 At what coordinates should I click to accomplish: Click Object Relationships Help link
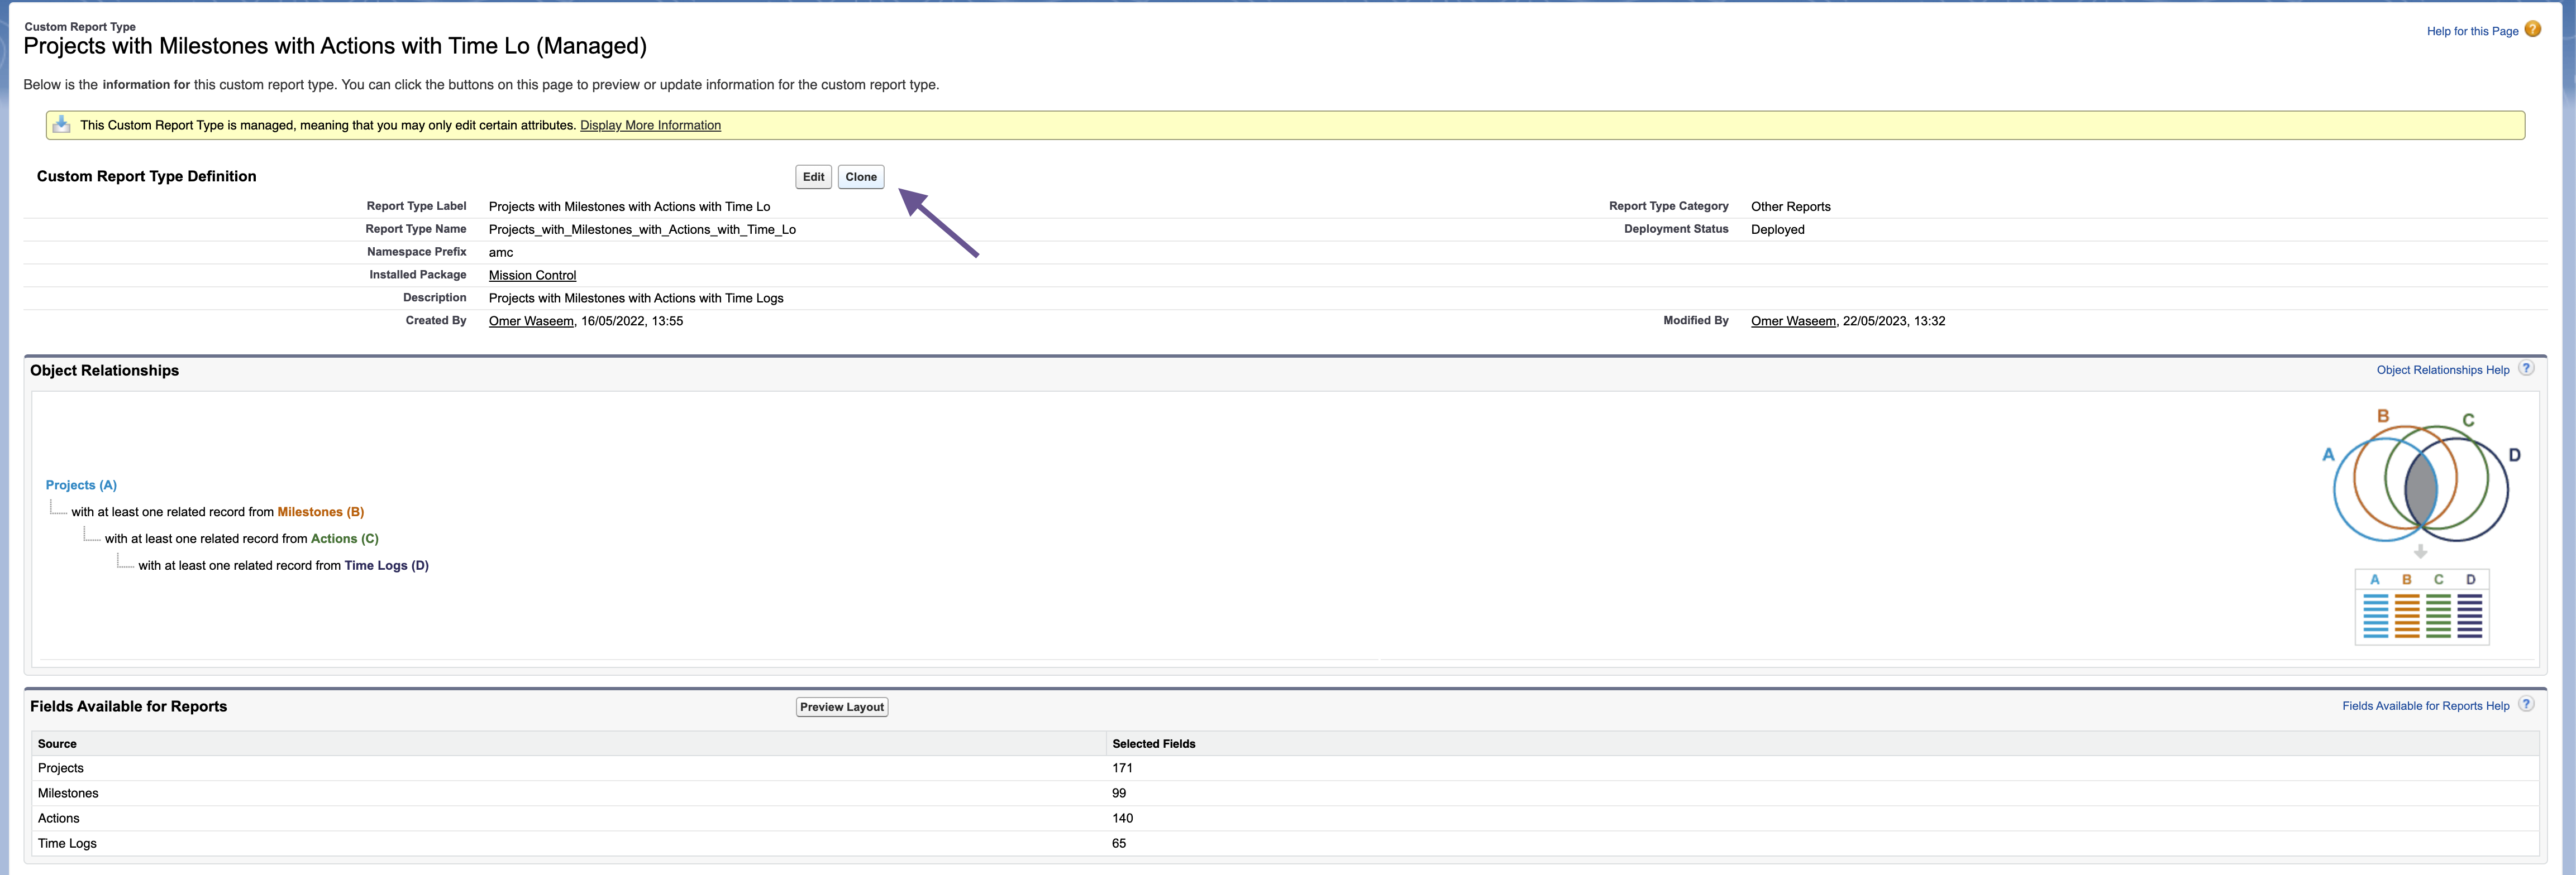(x=2442, y=369)
